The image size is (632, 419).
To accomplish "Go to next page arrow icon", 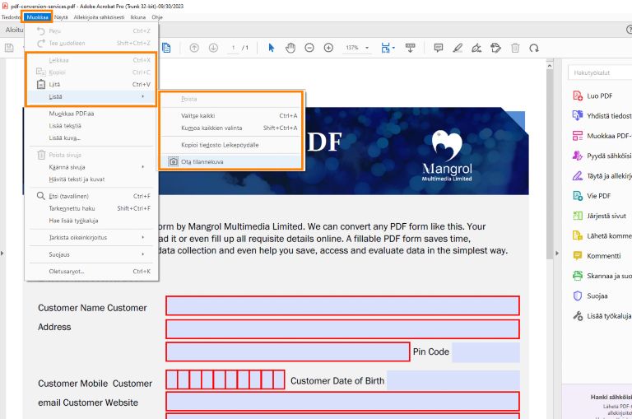I will coord(213,48).
